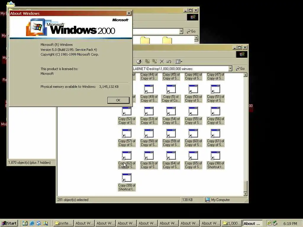
Task: Select the Copy (56) shortcut icon
Action: (215, 111)
